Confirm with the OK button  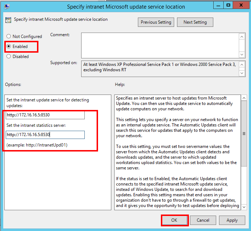174,220
